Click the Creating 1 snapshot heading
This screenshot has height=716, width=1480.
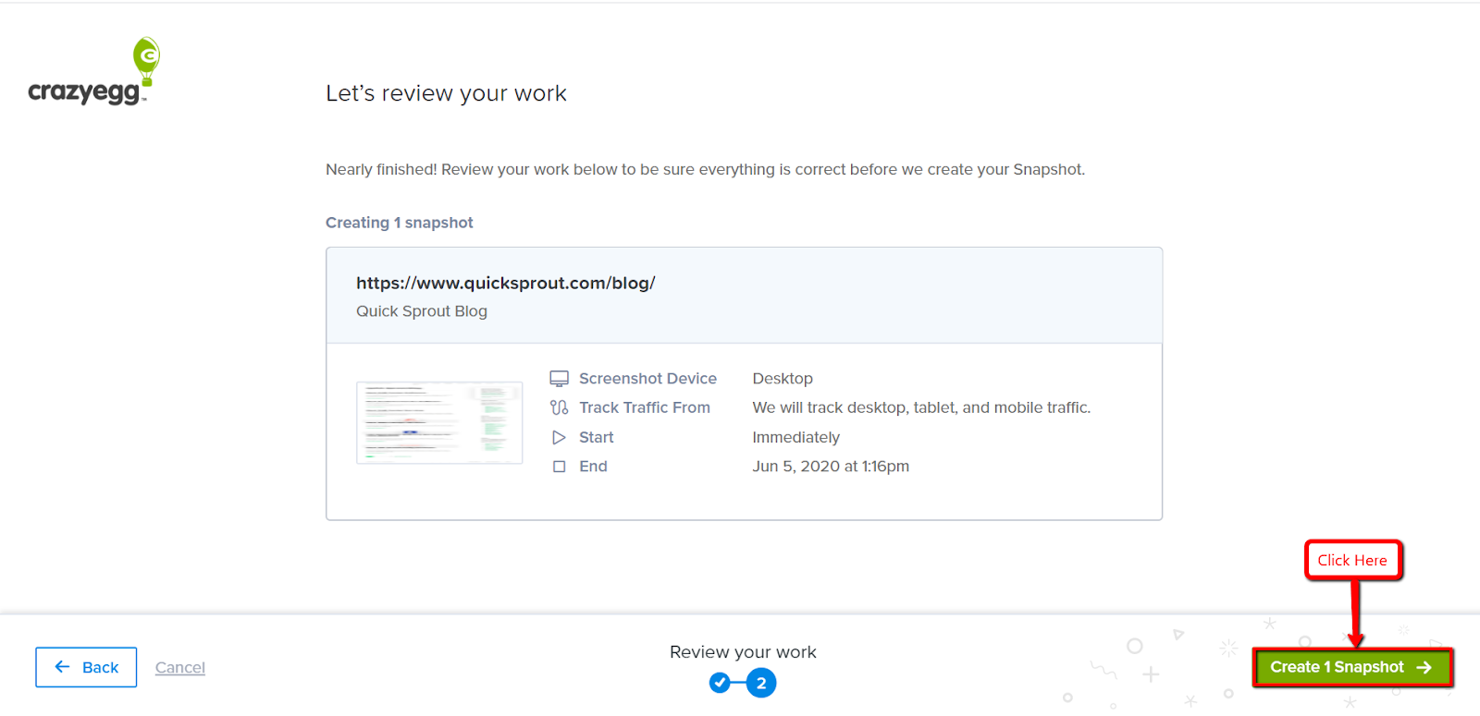(399, 223)
